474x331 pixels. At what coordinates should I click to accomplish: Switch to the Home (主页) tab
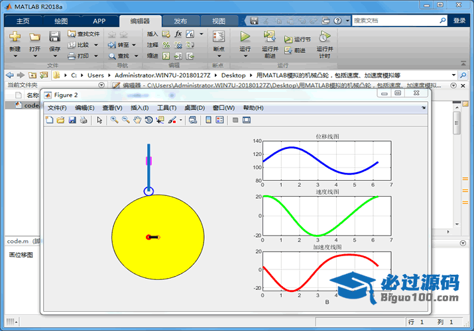coord(23,21)
